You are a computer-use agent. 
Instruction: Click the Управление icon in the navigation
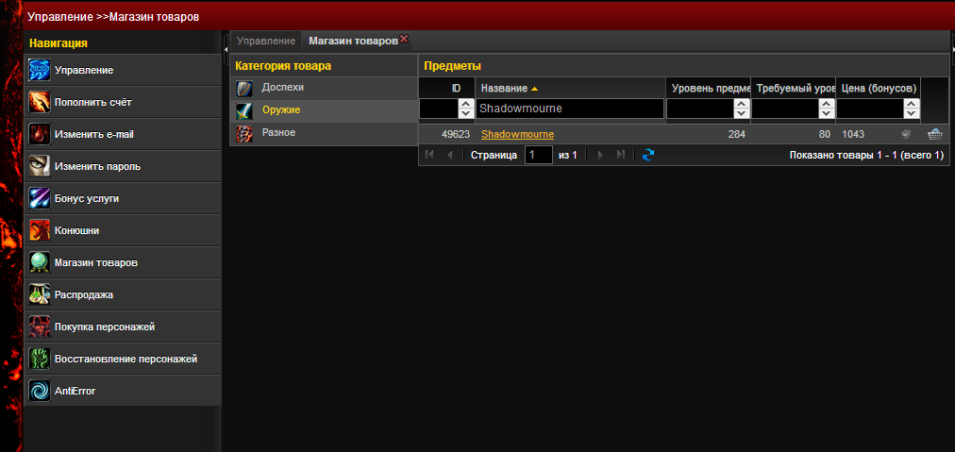click(39, 70)
